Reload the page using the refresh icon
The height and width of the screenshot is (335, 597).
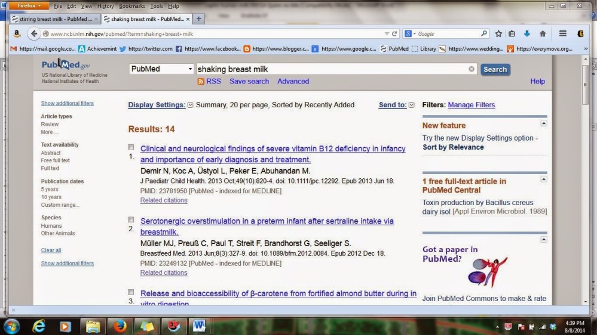(394, 34)
